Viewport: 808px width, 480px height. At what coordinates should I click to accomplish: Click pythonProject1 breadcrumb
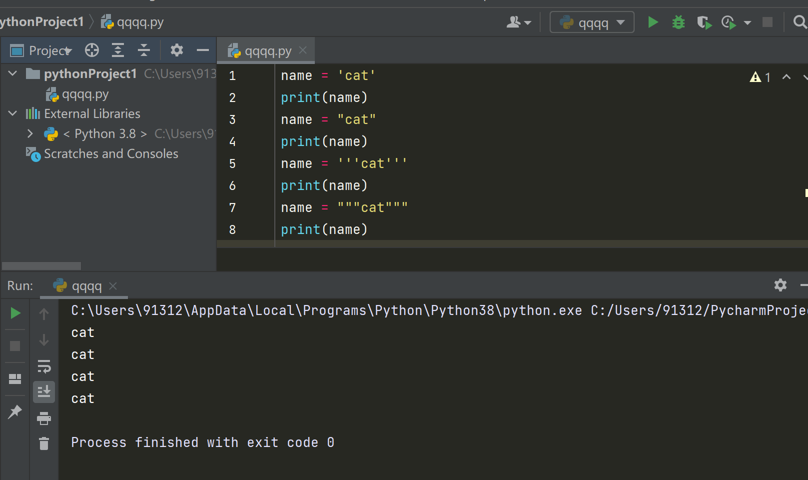click(x=42, y=22)
